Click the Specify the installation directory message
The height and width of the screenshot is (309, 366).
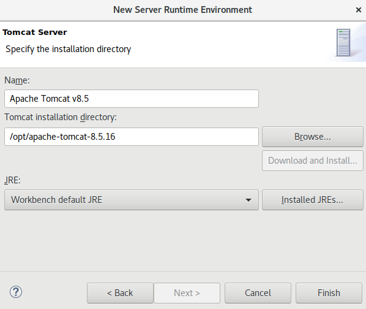68,49
